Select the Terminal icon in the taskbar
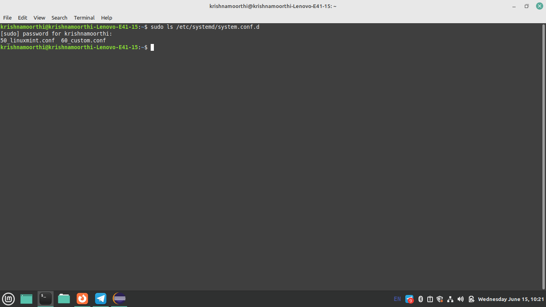 [x=46, y=299]
